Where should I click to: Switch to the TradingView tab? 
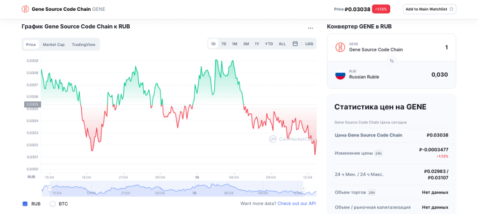(x=84, y=44)
